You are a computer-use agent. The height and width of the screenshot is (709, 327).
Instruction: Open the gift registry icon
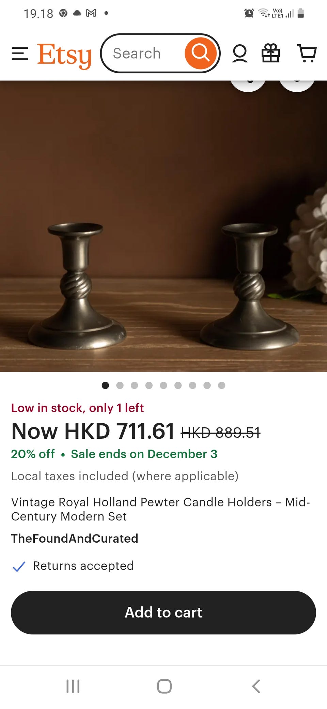click(271, 53)
